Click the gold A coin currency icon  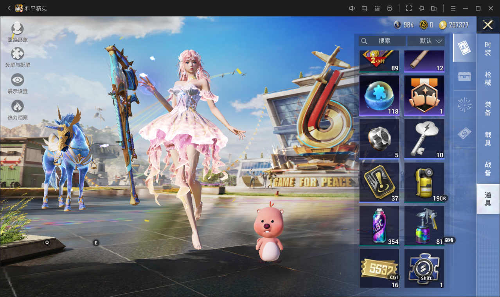[x=423, y=25]
